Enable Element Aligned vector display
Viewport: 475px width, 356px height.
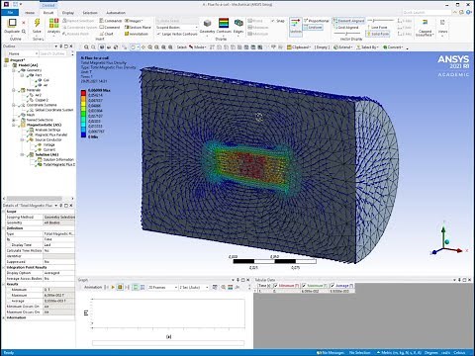coord(348,21)
